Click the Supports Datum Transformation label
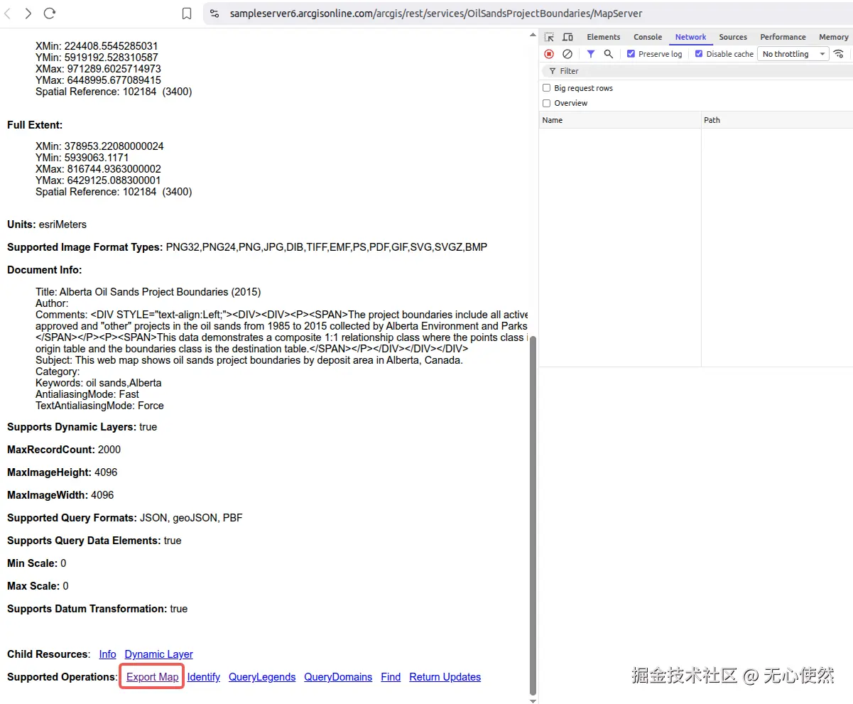The image size is (853, 704). pos(87,609)
